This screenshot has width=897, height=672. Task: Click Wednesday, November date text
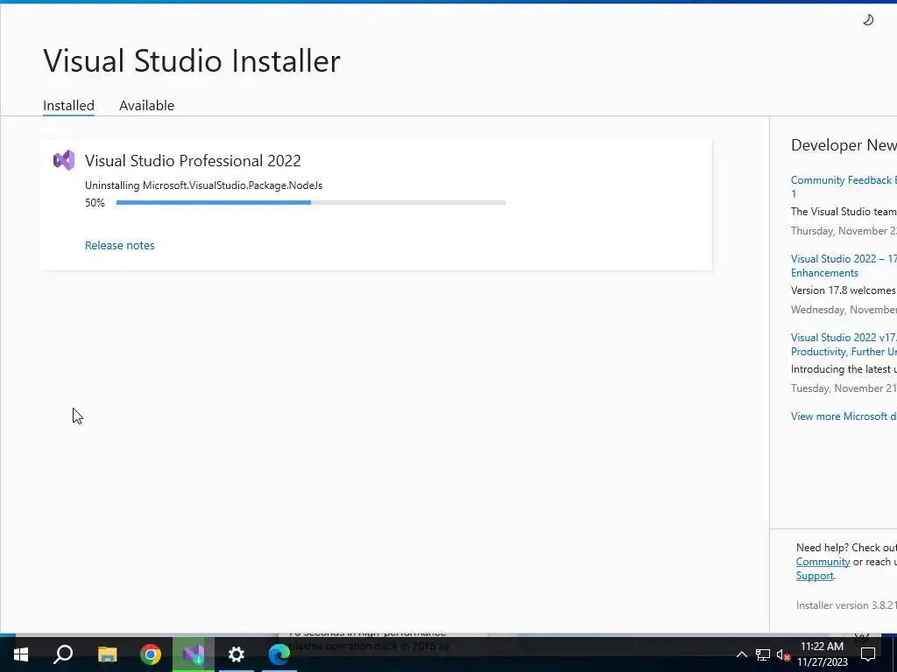844,310
